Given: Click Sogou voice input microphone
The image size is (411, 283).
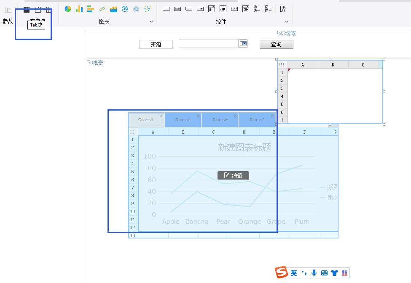Looking at the screenshot, I should [x=314, y=273].
